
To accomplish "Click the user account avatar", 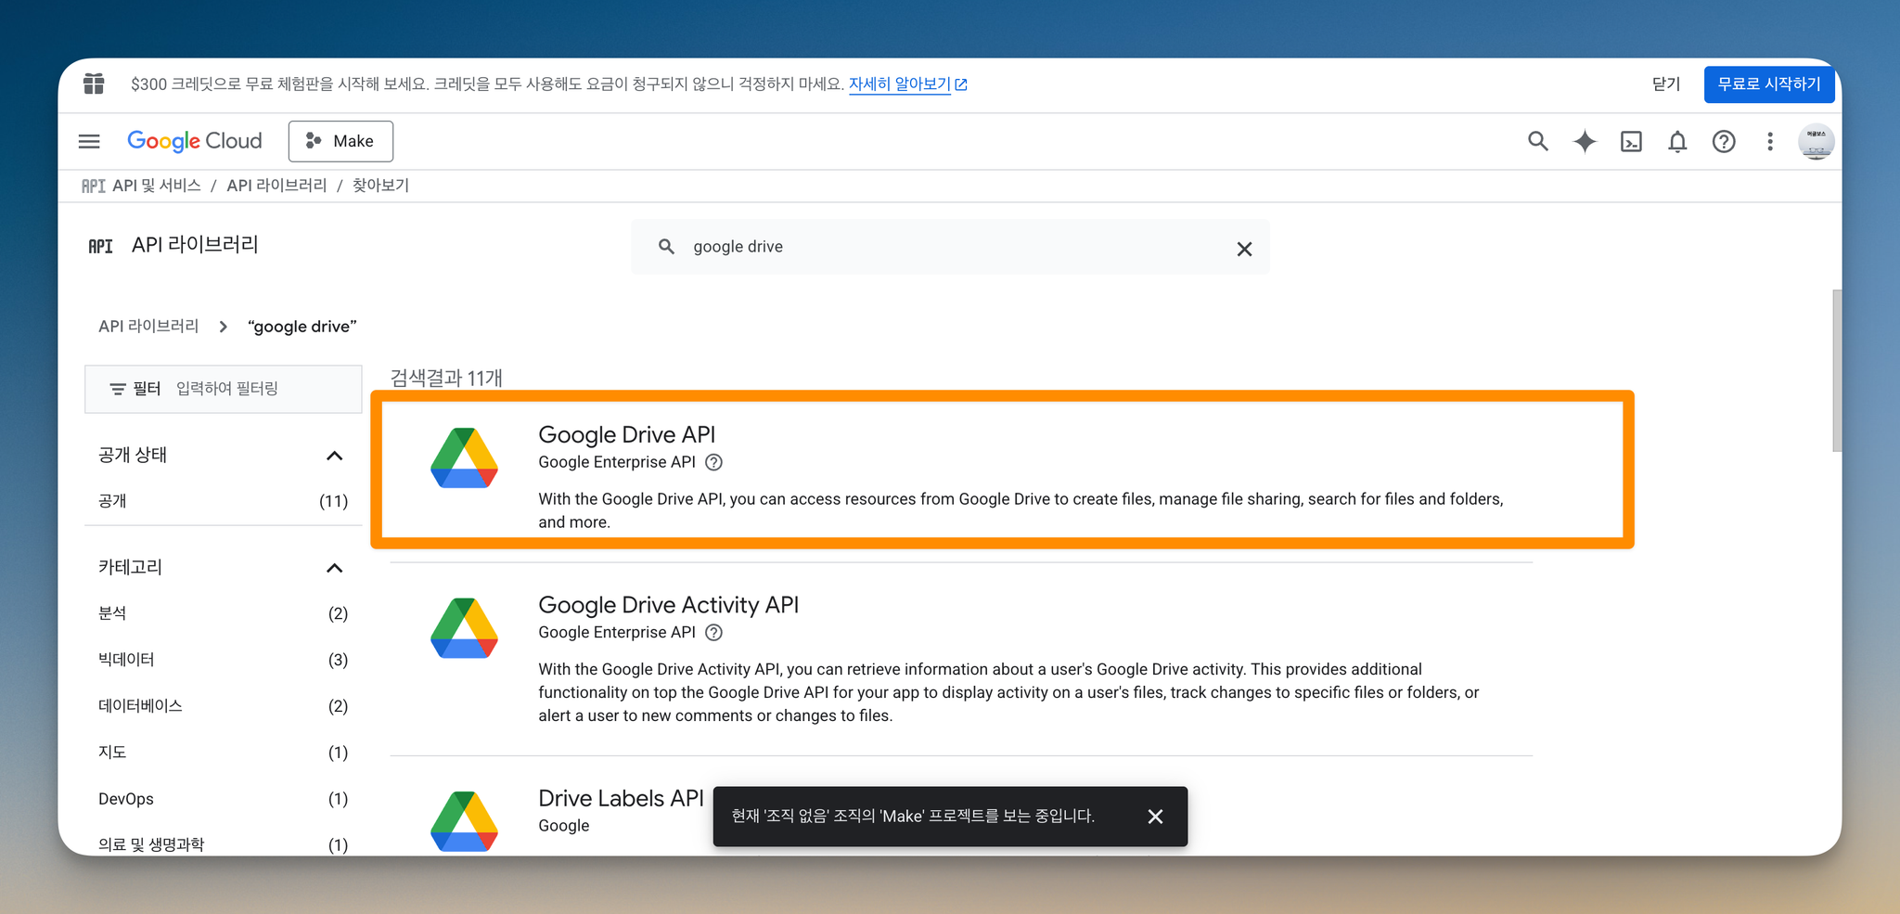I will click(1816, 141).
